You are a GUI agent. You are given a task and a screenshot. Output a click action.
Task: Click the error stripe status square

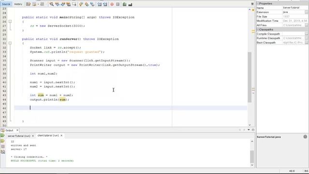[x=253, y=10]
